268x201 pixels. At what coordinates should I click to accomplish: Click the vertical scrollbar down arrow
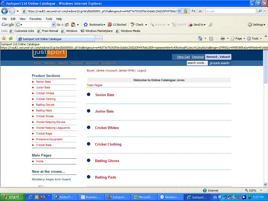tap(265, 184)
